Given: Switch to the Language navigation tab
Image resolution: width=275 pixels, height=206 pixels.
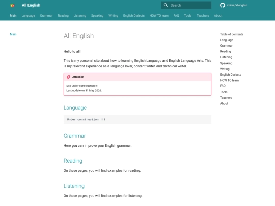Looking at the screenshot, I should (x=28, y=16).
